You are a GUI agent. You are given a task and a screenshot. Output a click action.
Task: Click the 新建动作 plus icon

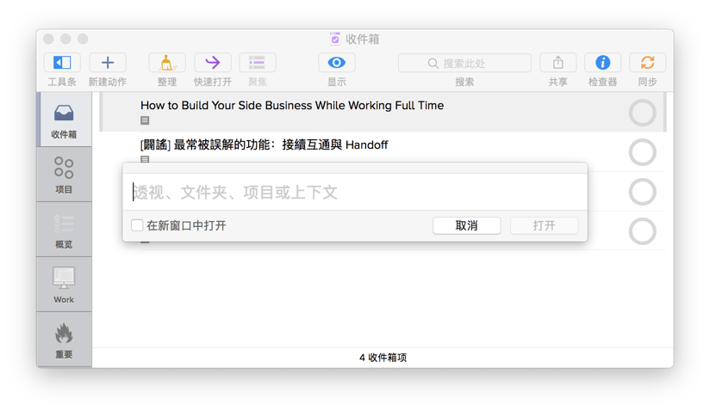pos(108,63)
